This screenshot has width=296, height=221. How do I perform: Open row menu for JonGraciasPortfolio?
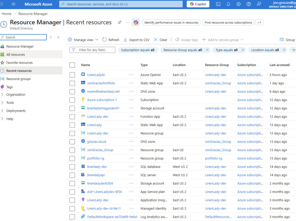131,83
